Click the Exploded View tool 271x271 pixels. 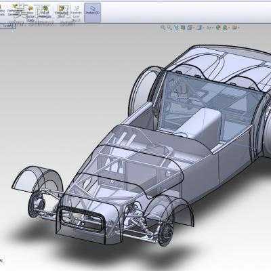(62, 12)
